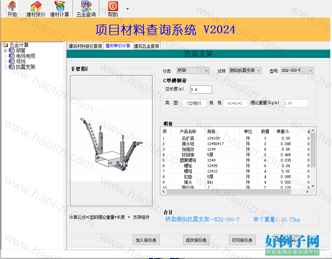The image size is (332, 259).
Task: Click the table's scroll left arrow
Action: [x=163, y=191]
